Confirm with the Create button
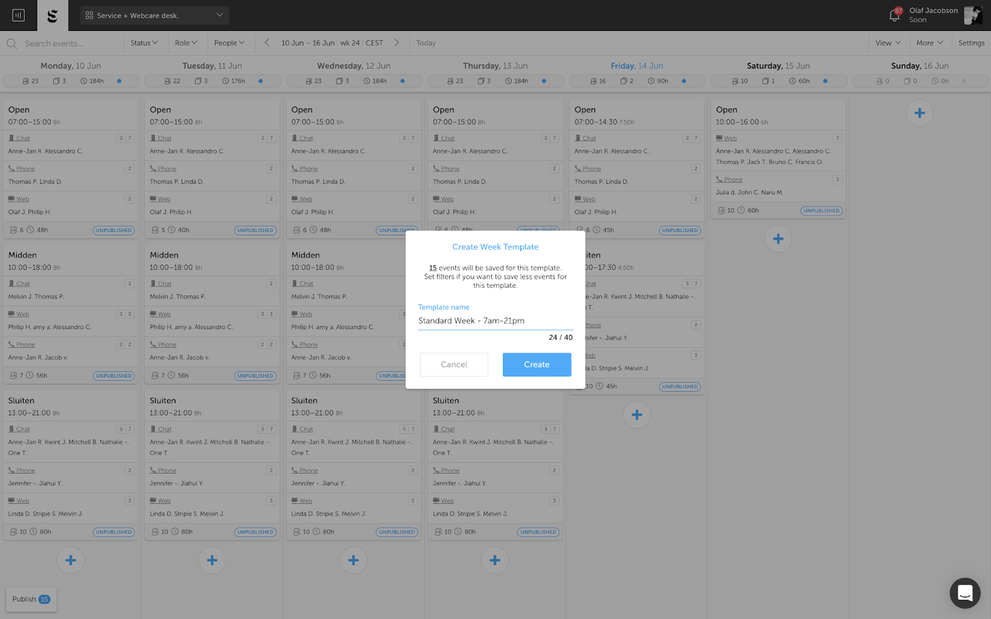This screenshot has width=991, height=619. 537,365
